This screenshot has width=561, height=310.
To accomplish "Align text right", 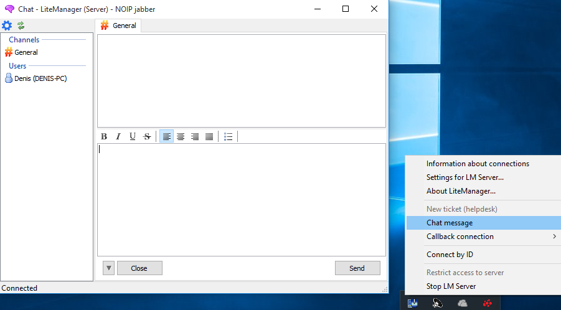I will tap(195, 136).
